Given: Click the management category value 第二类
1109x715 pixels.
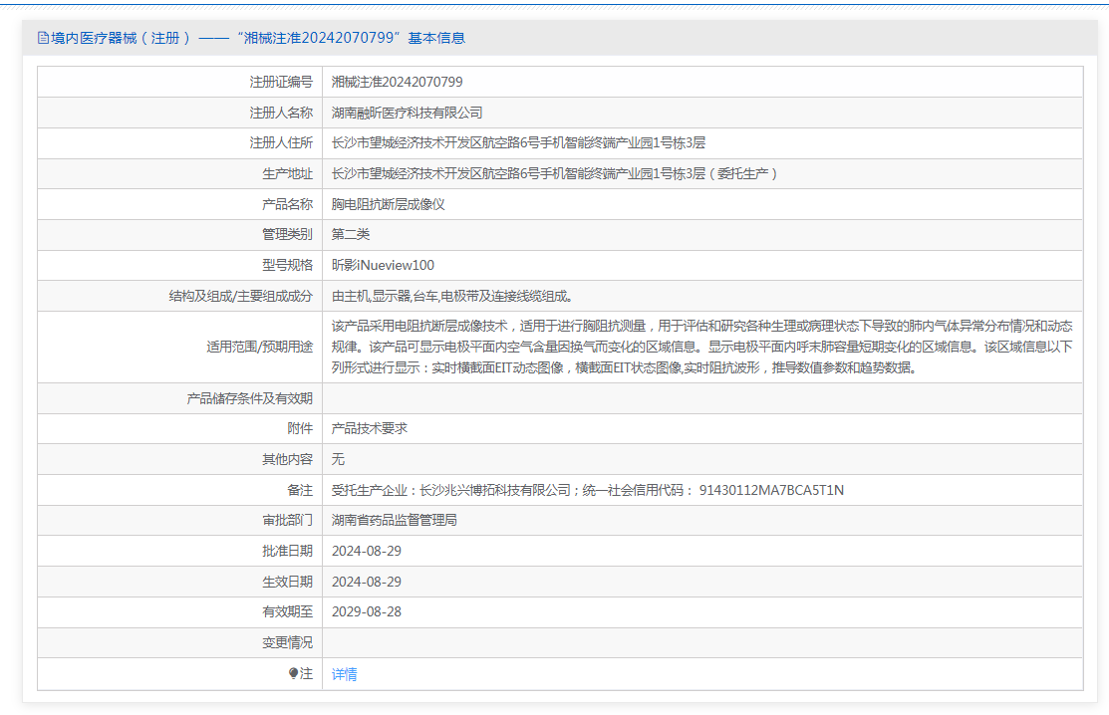Looking at the screenshot, I should click(351, 234).
